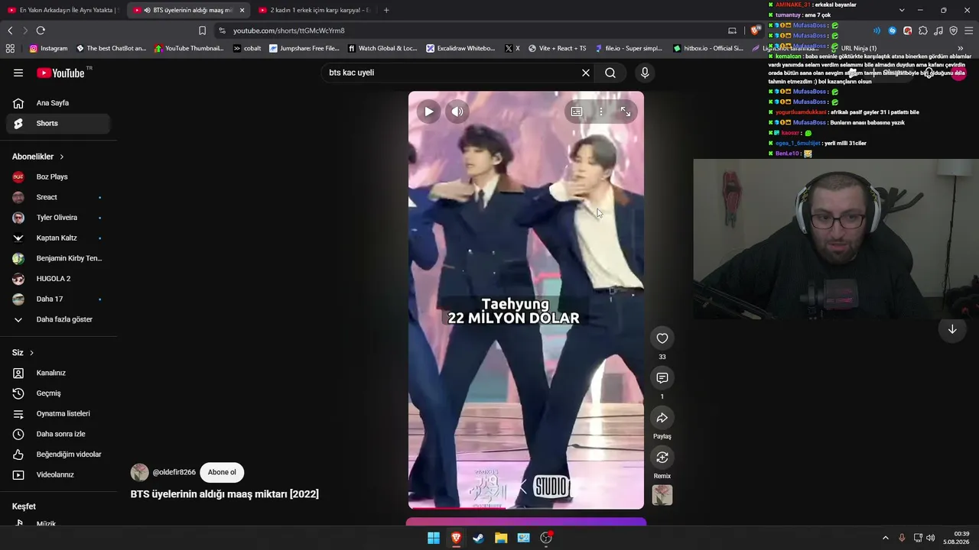Open the Sreact subscription
This screenshot has height=550, width=979.
pos(58,197)
